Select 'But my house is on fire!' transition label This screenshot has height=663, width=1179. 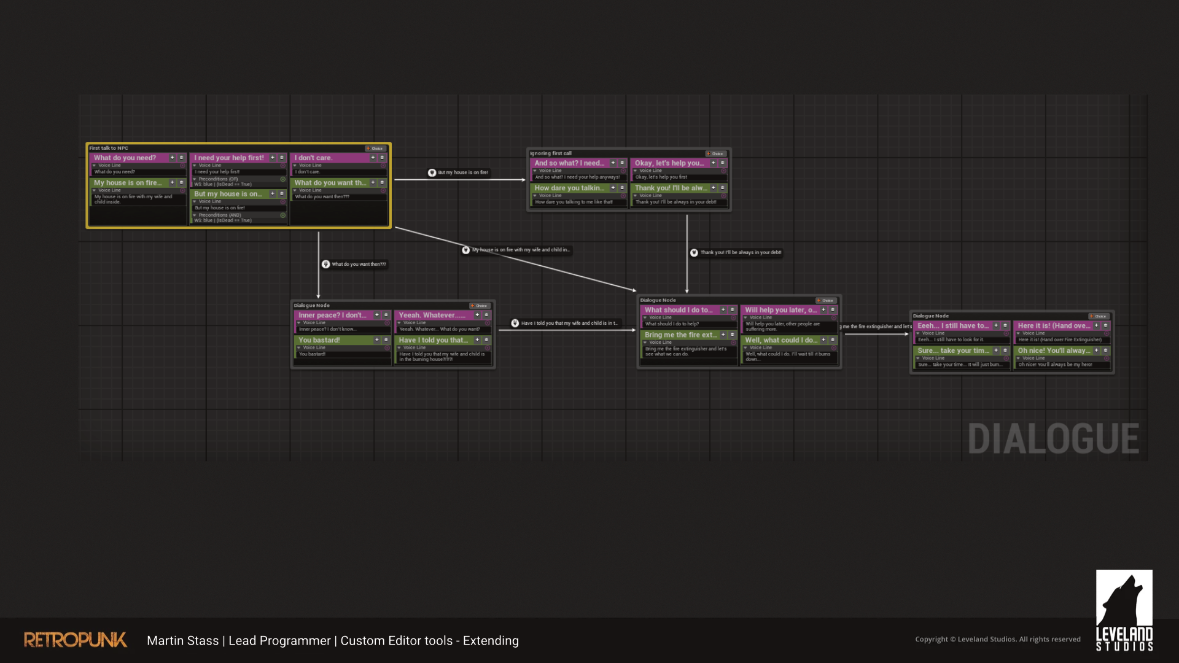click(x=463, y=173)
